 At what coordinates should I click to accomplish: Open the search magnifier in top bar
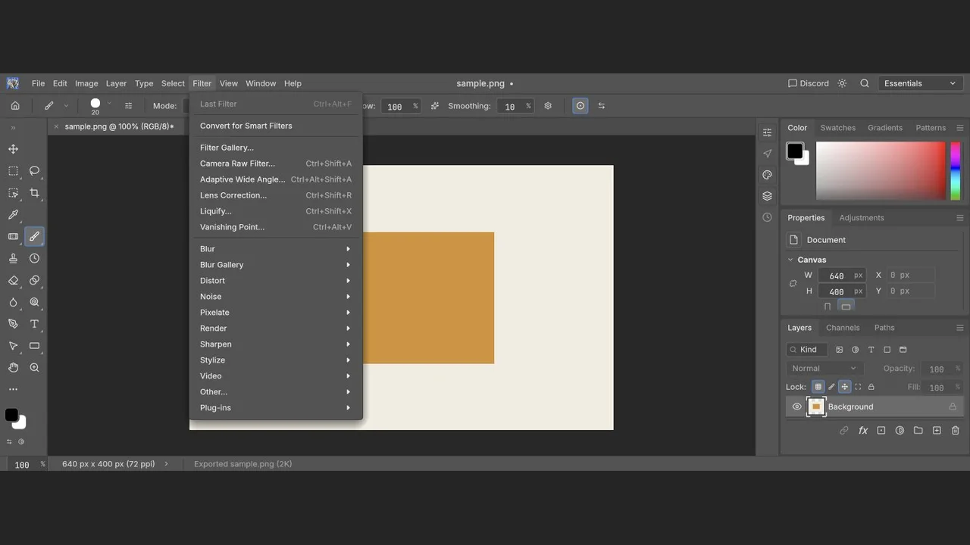point(865,83)
